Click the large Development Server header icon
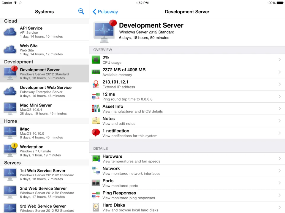 point(105,32)
